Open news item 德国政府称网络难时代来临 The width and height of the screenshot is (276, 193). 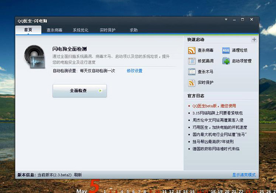click(x=216, y=149)
